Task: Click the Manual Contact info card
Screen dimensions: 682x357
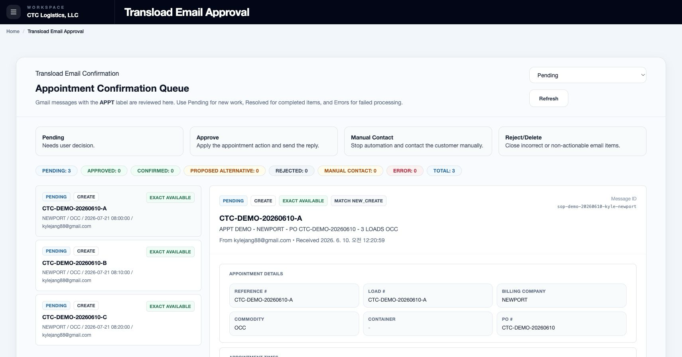Action: [418, 141]
